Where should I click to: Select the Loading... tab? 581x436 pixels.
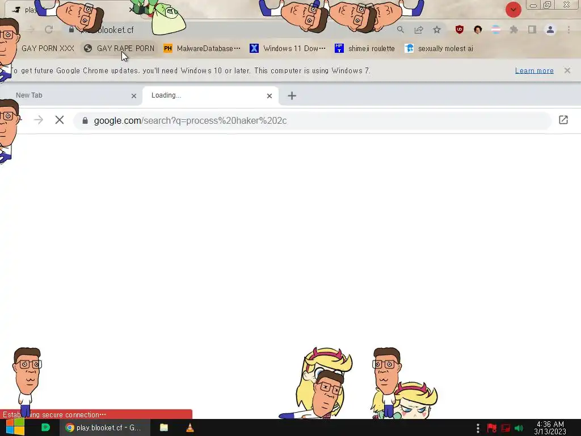(210, 95)
